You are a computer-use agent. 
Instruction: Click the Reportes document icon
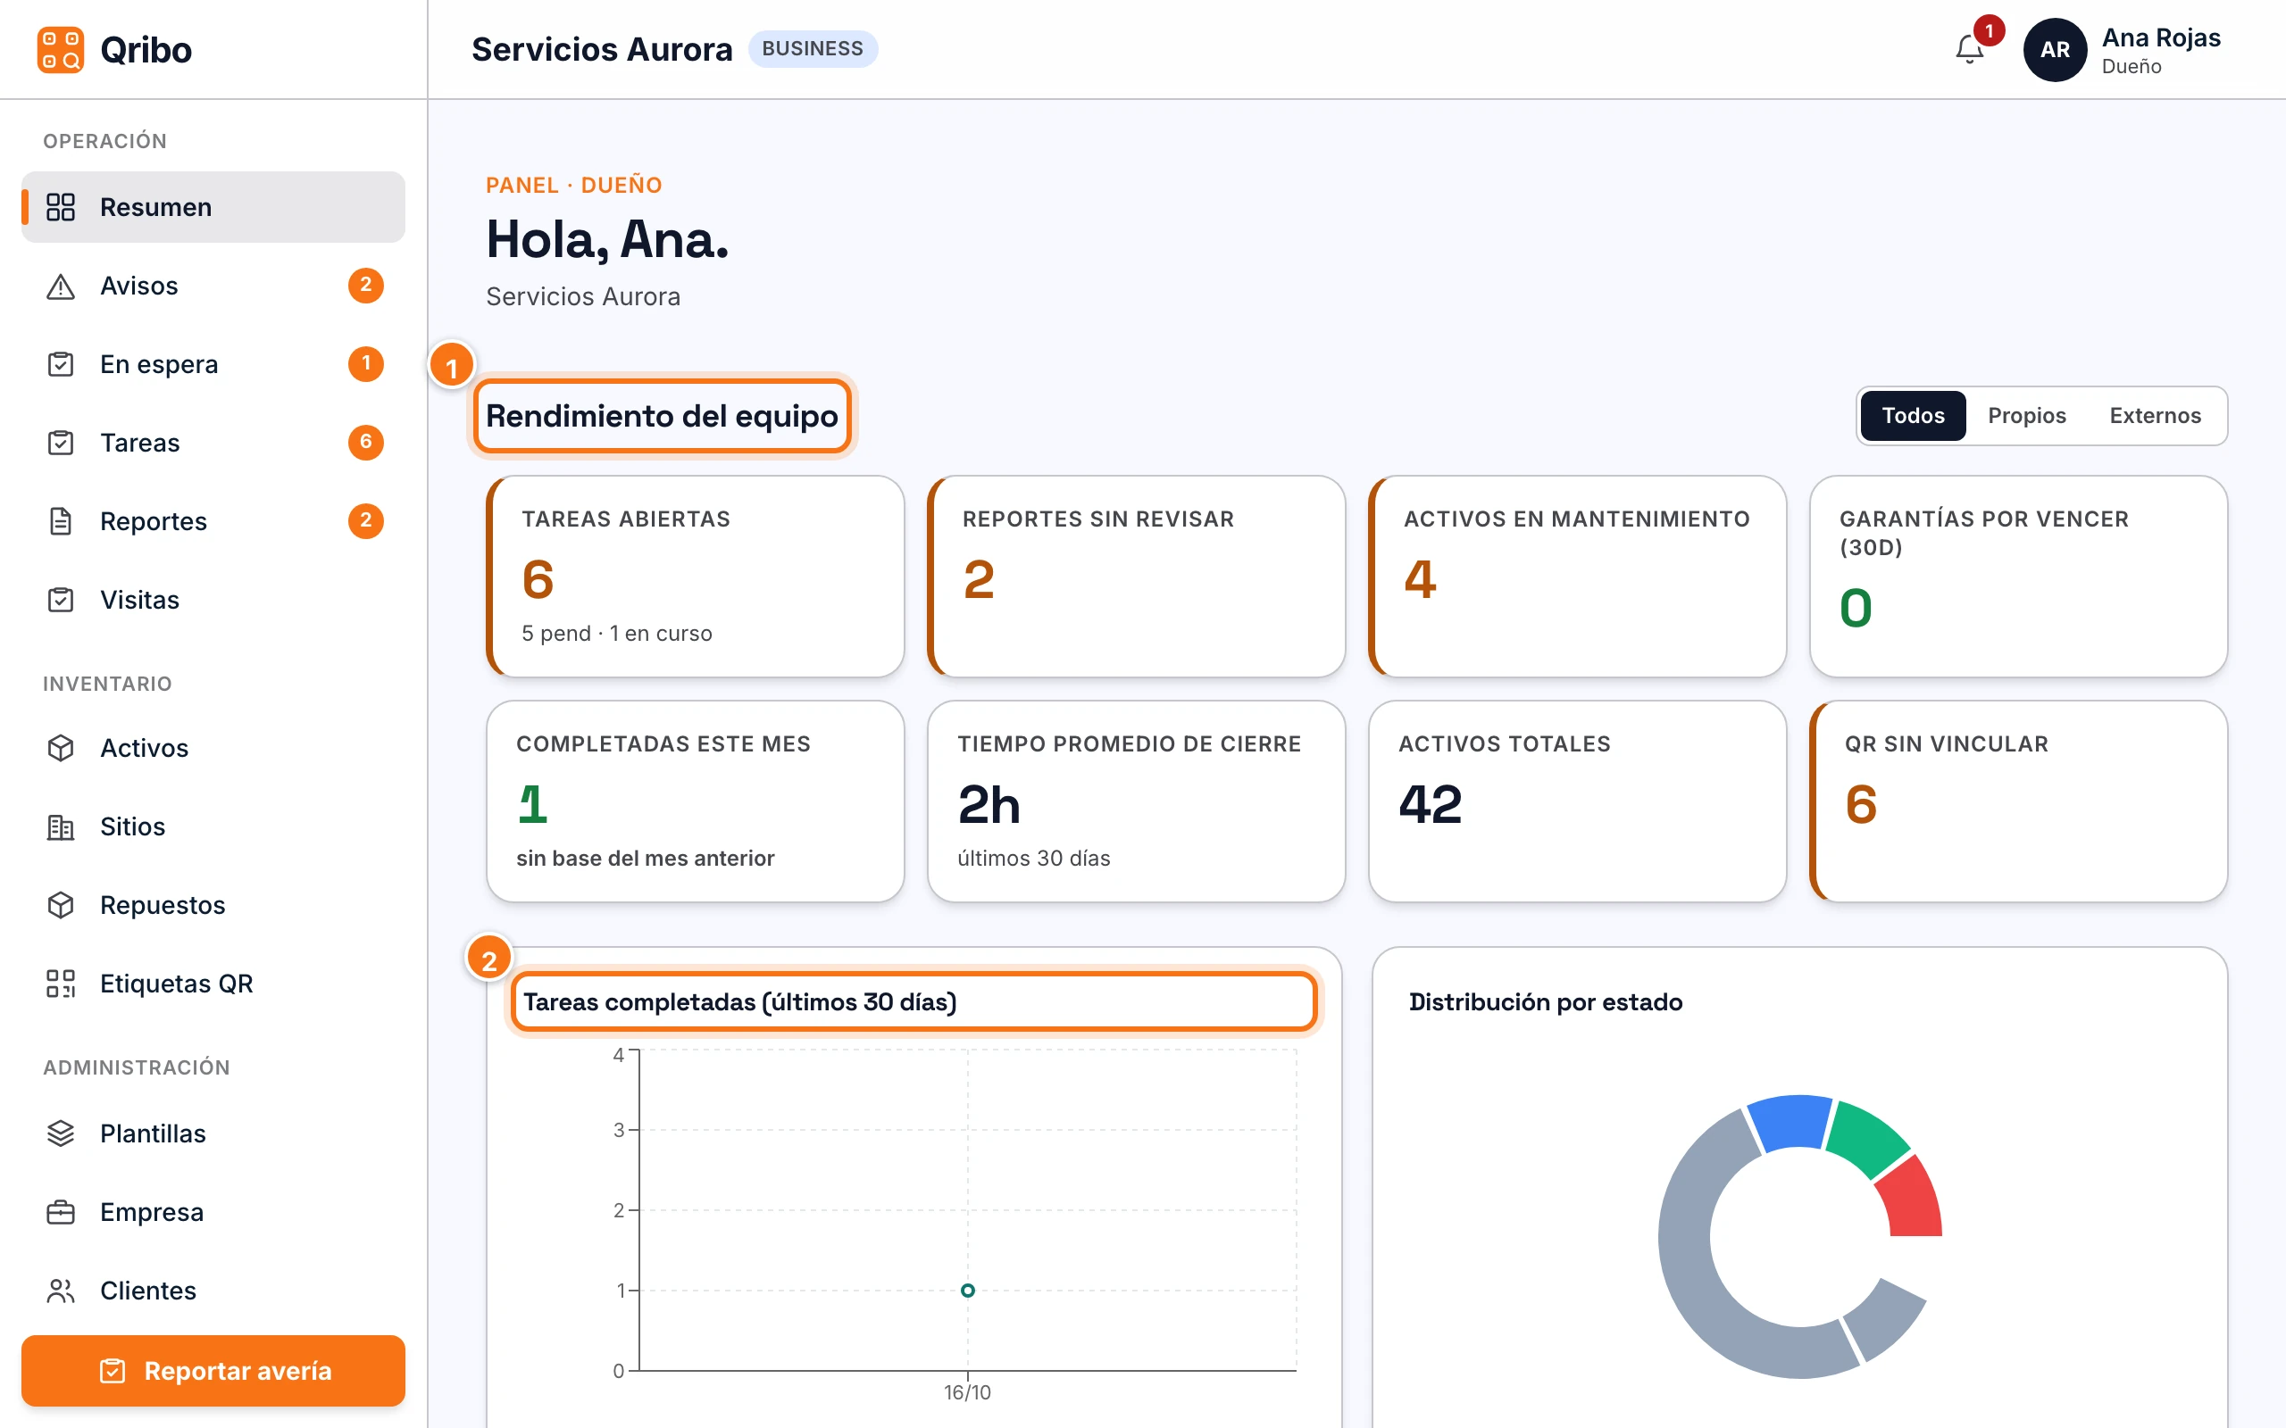(61, 521)
